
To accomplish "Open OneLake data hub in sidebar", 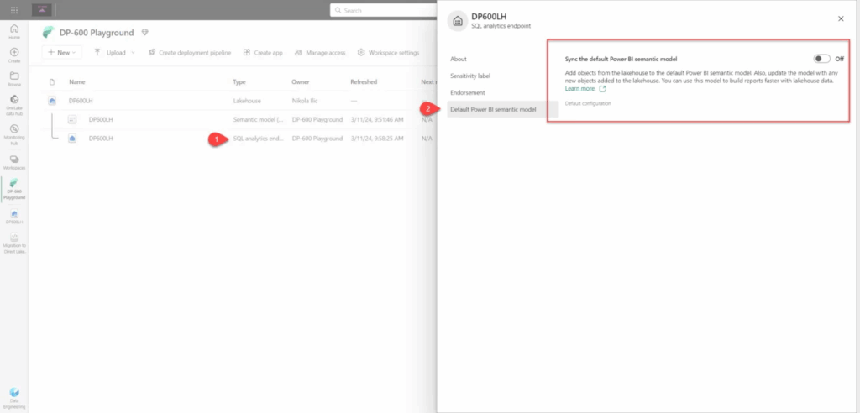I will pyautogui.click(x=14, y=105).
